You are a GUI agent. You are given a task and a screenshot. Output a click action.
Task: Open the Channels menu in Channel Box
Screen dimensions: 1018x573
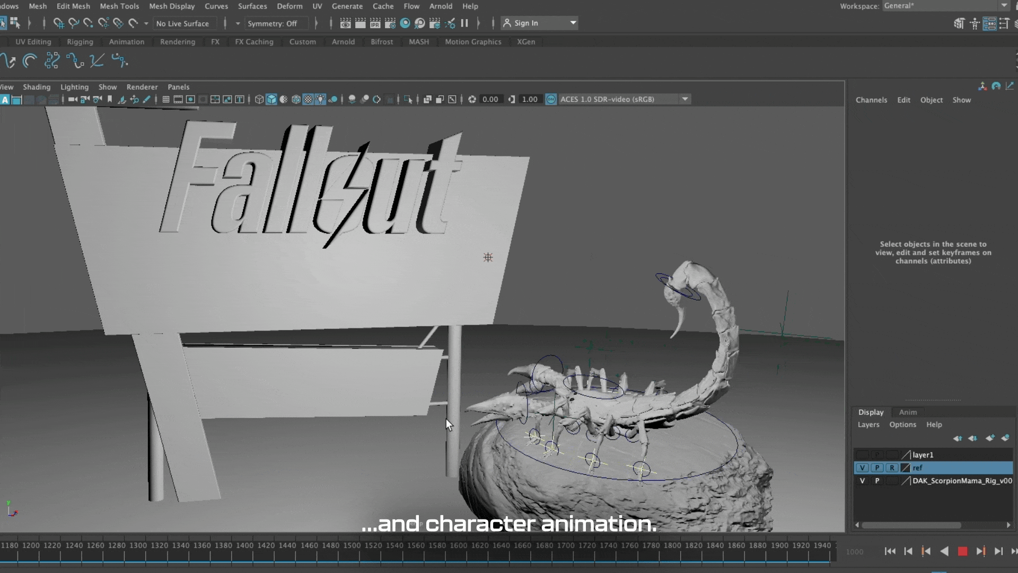[x=871, y=100]
